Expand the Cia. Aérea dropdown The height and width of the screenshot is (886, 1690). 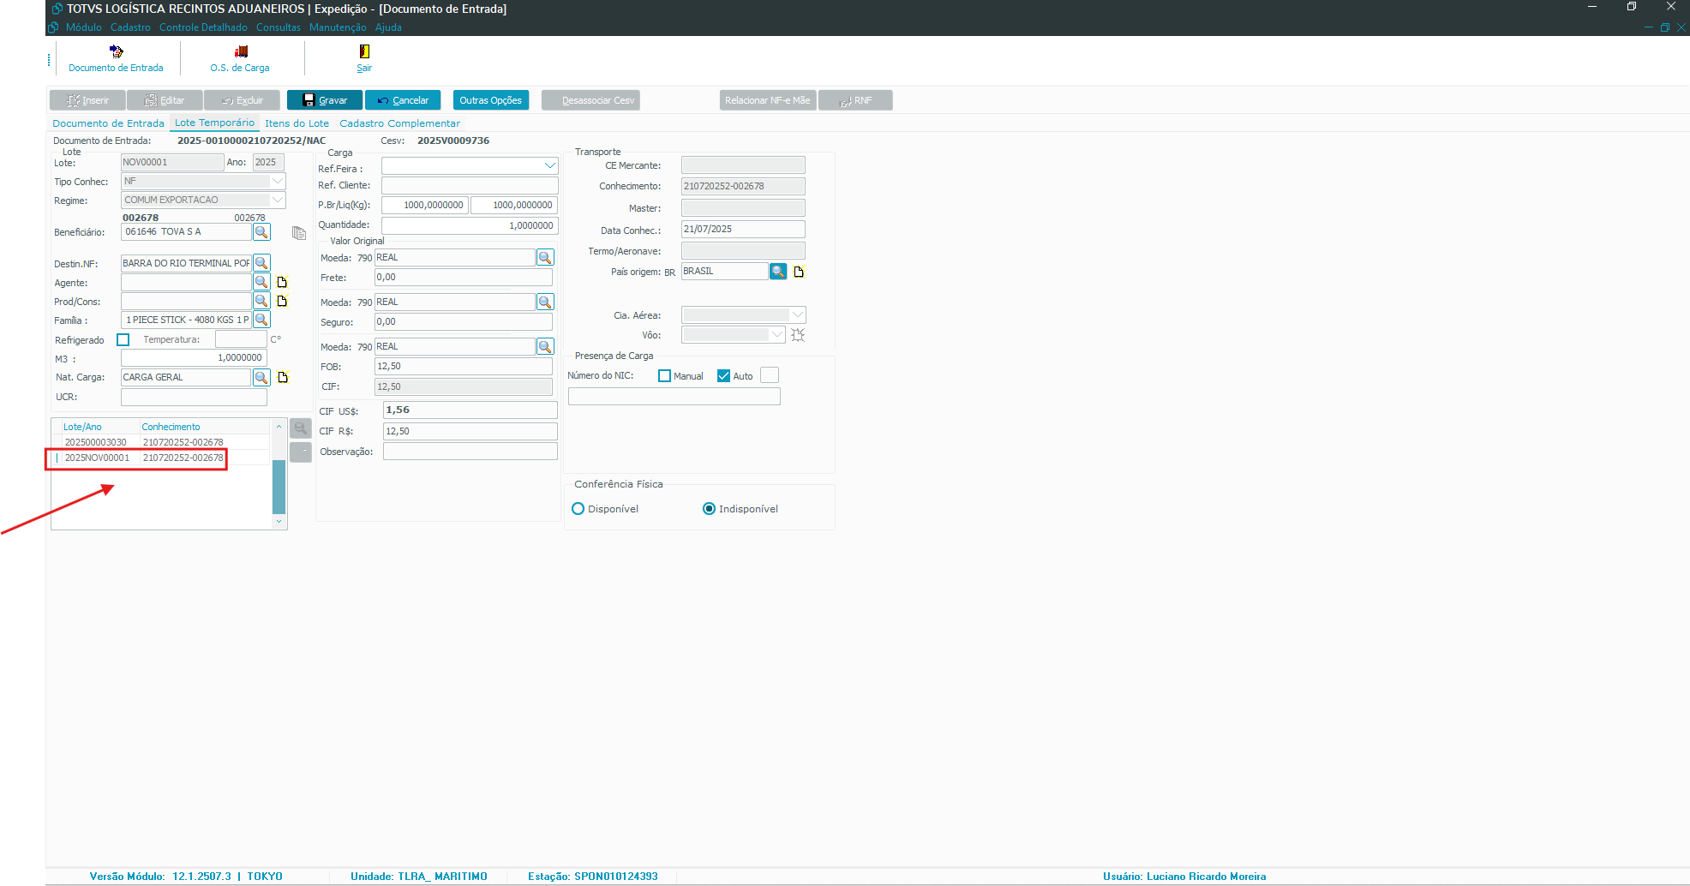click(x=797, y=314)
